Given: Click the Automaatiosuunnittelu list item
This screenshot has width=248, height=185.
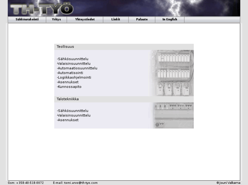Looking at the screenshot, I should point(77,68).
